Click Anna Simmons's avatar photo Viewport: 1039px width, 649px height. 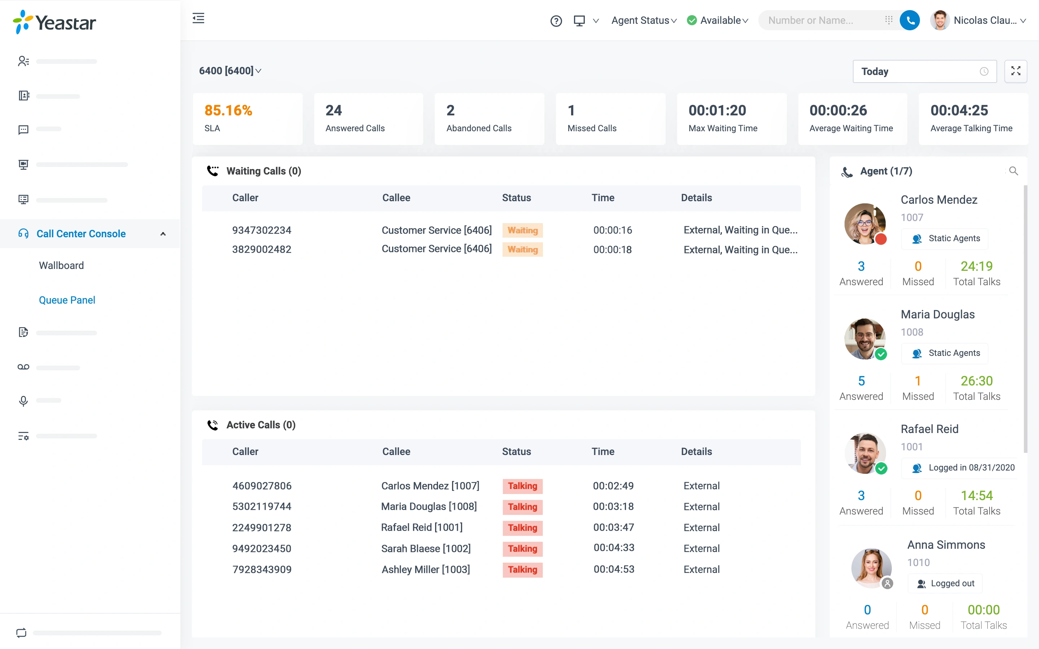click(871, 568)
